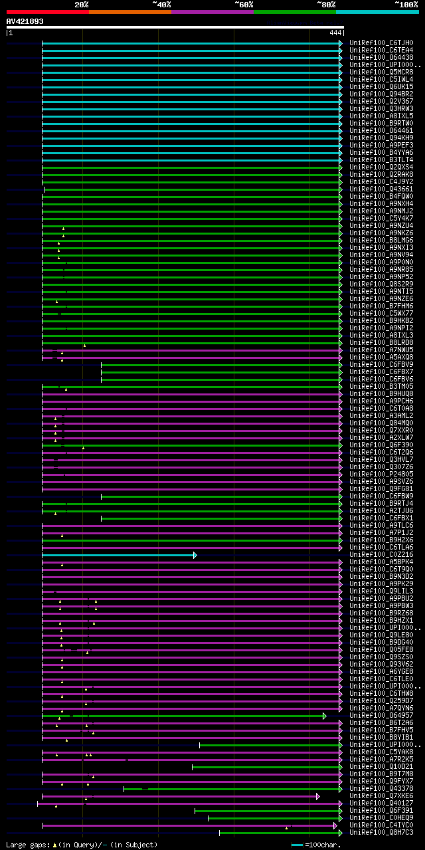Click the short cyan alignment bar in the C0Z216 row
Screen dimensions: 425x850
[x=120, y=554]
